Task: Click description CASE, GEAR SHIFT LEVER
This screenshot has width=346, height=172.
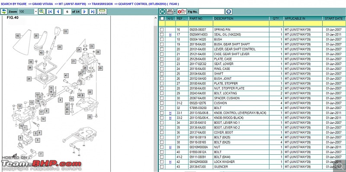Action: click(232, 54)
